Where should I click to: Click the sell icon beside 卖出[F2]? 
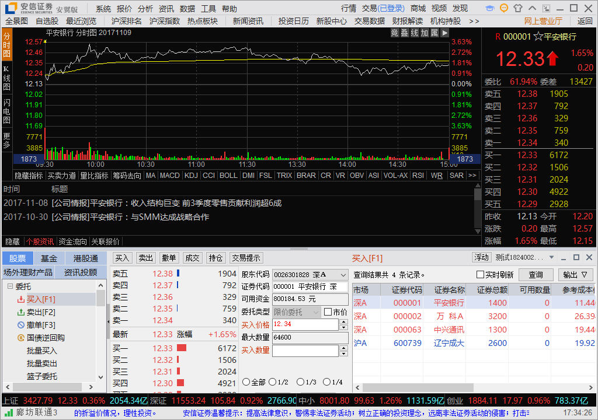coord(21,313)
